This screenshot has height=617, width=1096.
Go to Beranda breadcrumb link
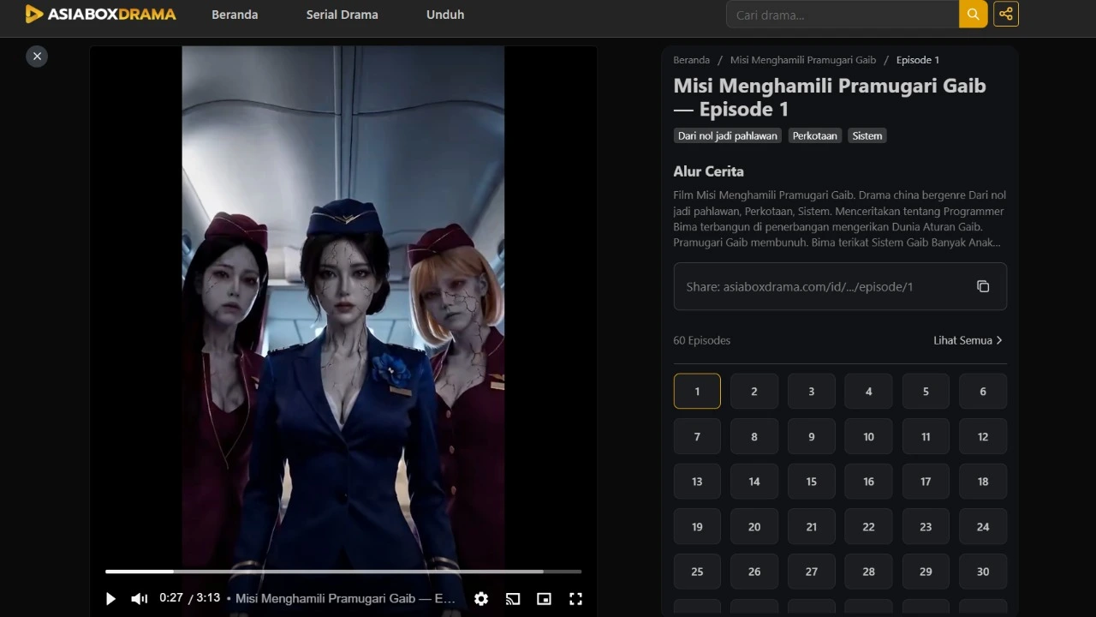[x=692, y=60]
